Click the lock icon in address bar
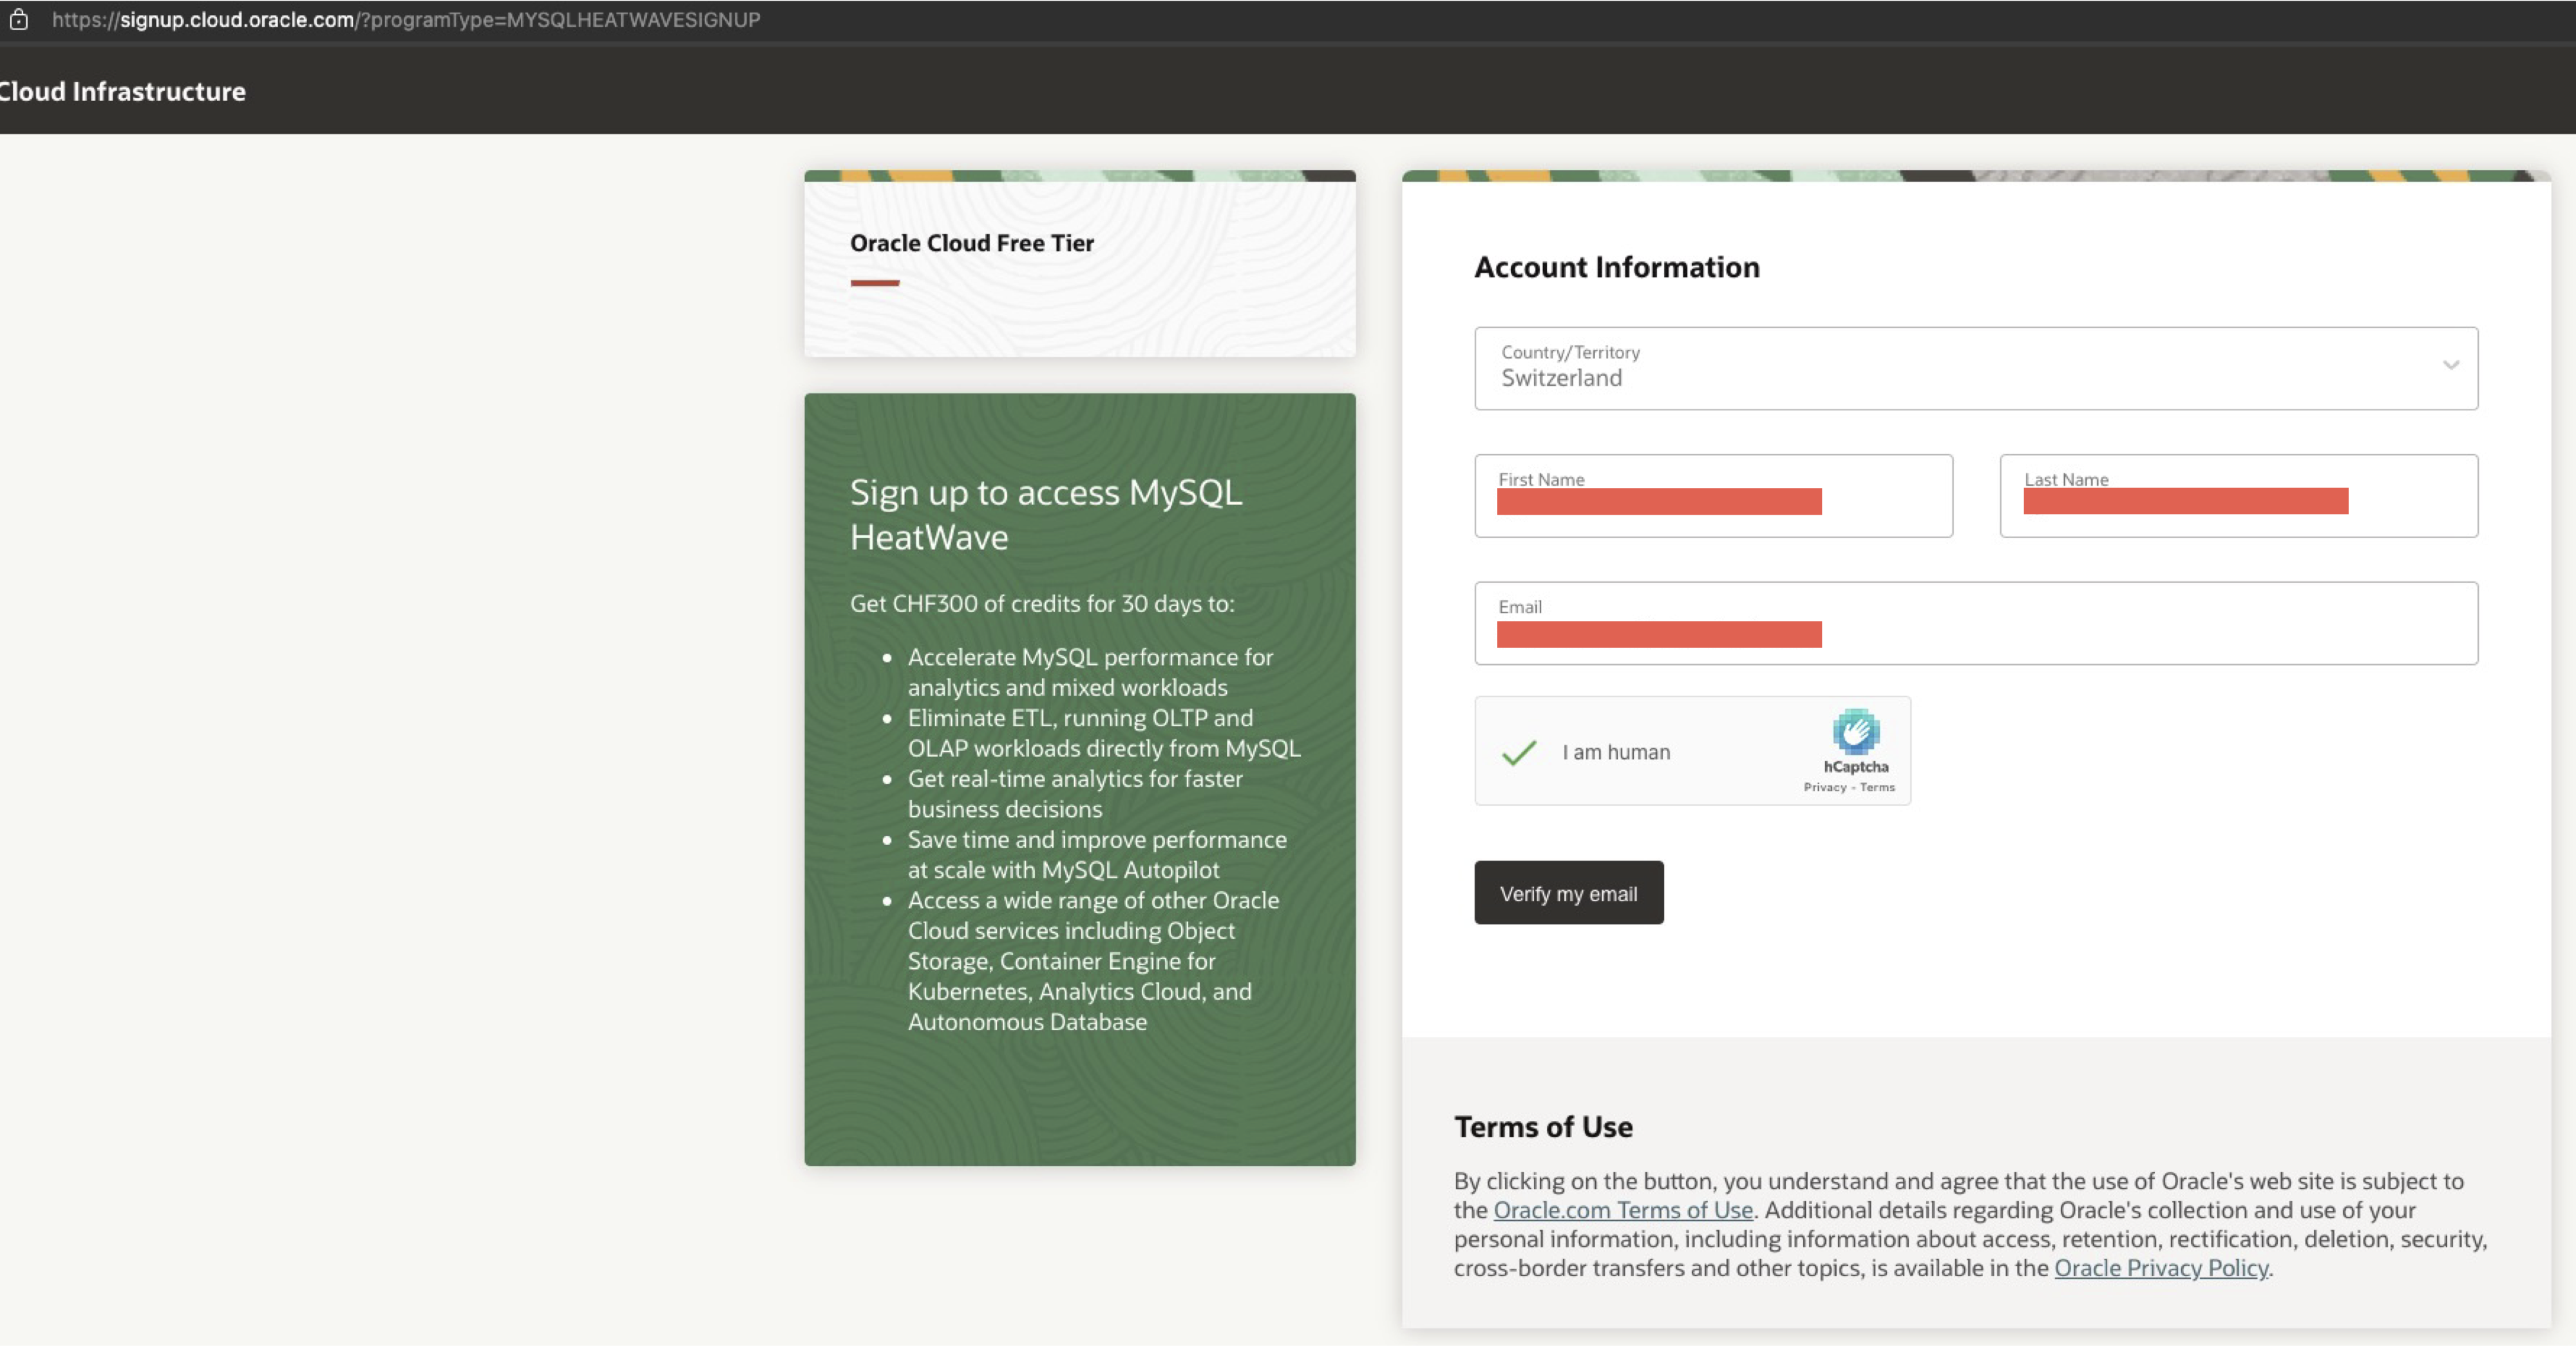 tap(18, 19)
